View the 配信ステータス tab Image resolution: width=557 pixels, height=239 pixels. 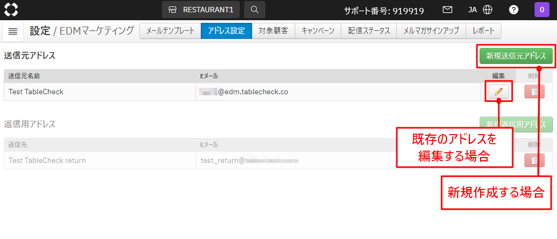pos(369,31)
